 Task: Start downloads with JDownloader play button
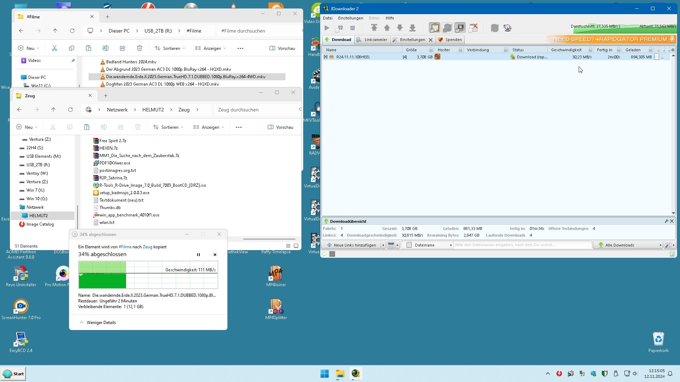tap(327, 28)
